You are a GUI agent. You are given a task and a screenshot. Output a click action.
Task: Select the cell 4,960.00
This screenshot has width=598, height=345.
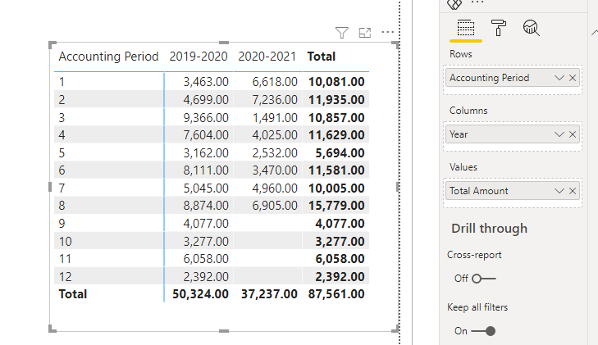point(275,188)
